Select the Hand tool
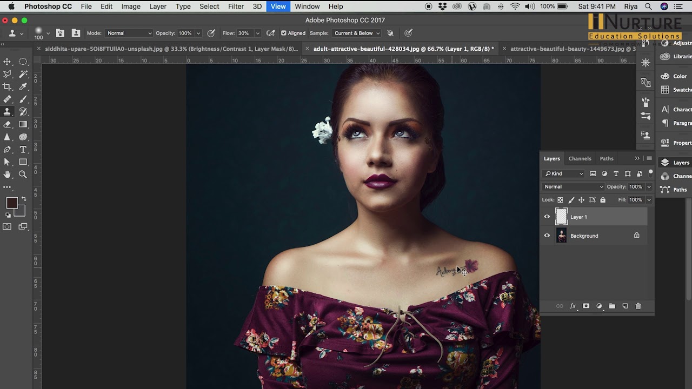692x389 pixels. 8,175
